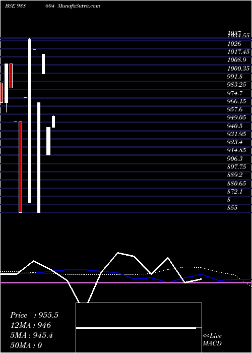This screenshot has width=252, height=353.
Task: Click the 957.6 price axis label
Action: pos(235,109)
